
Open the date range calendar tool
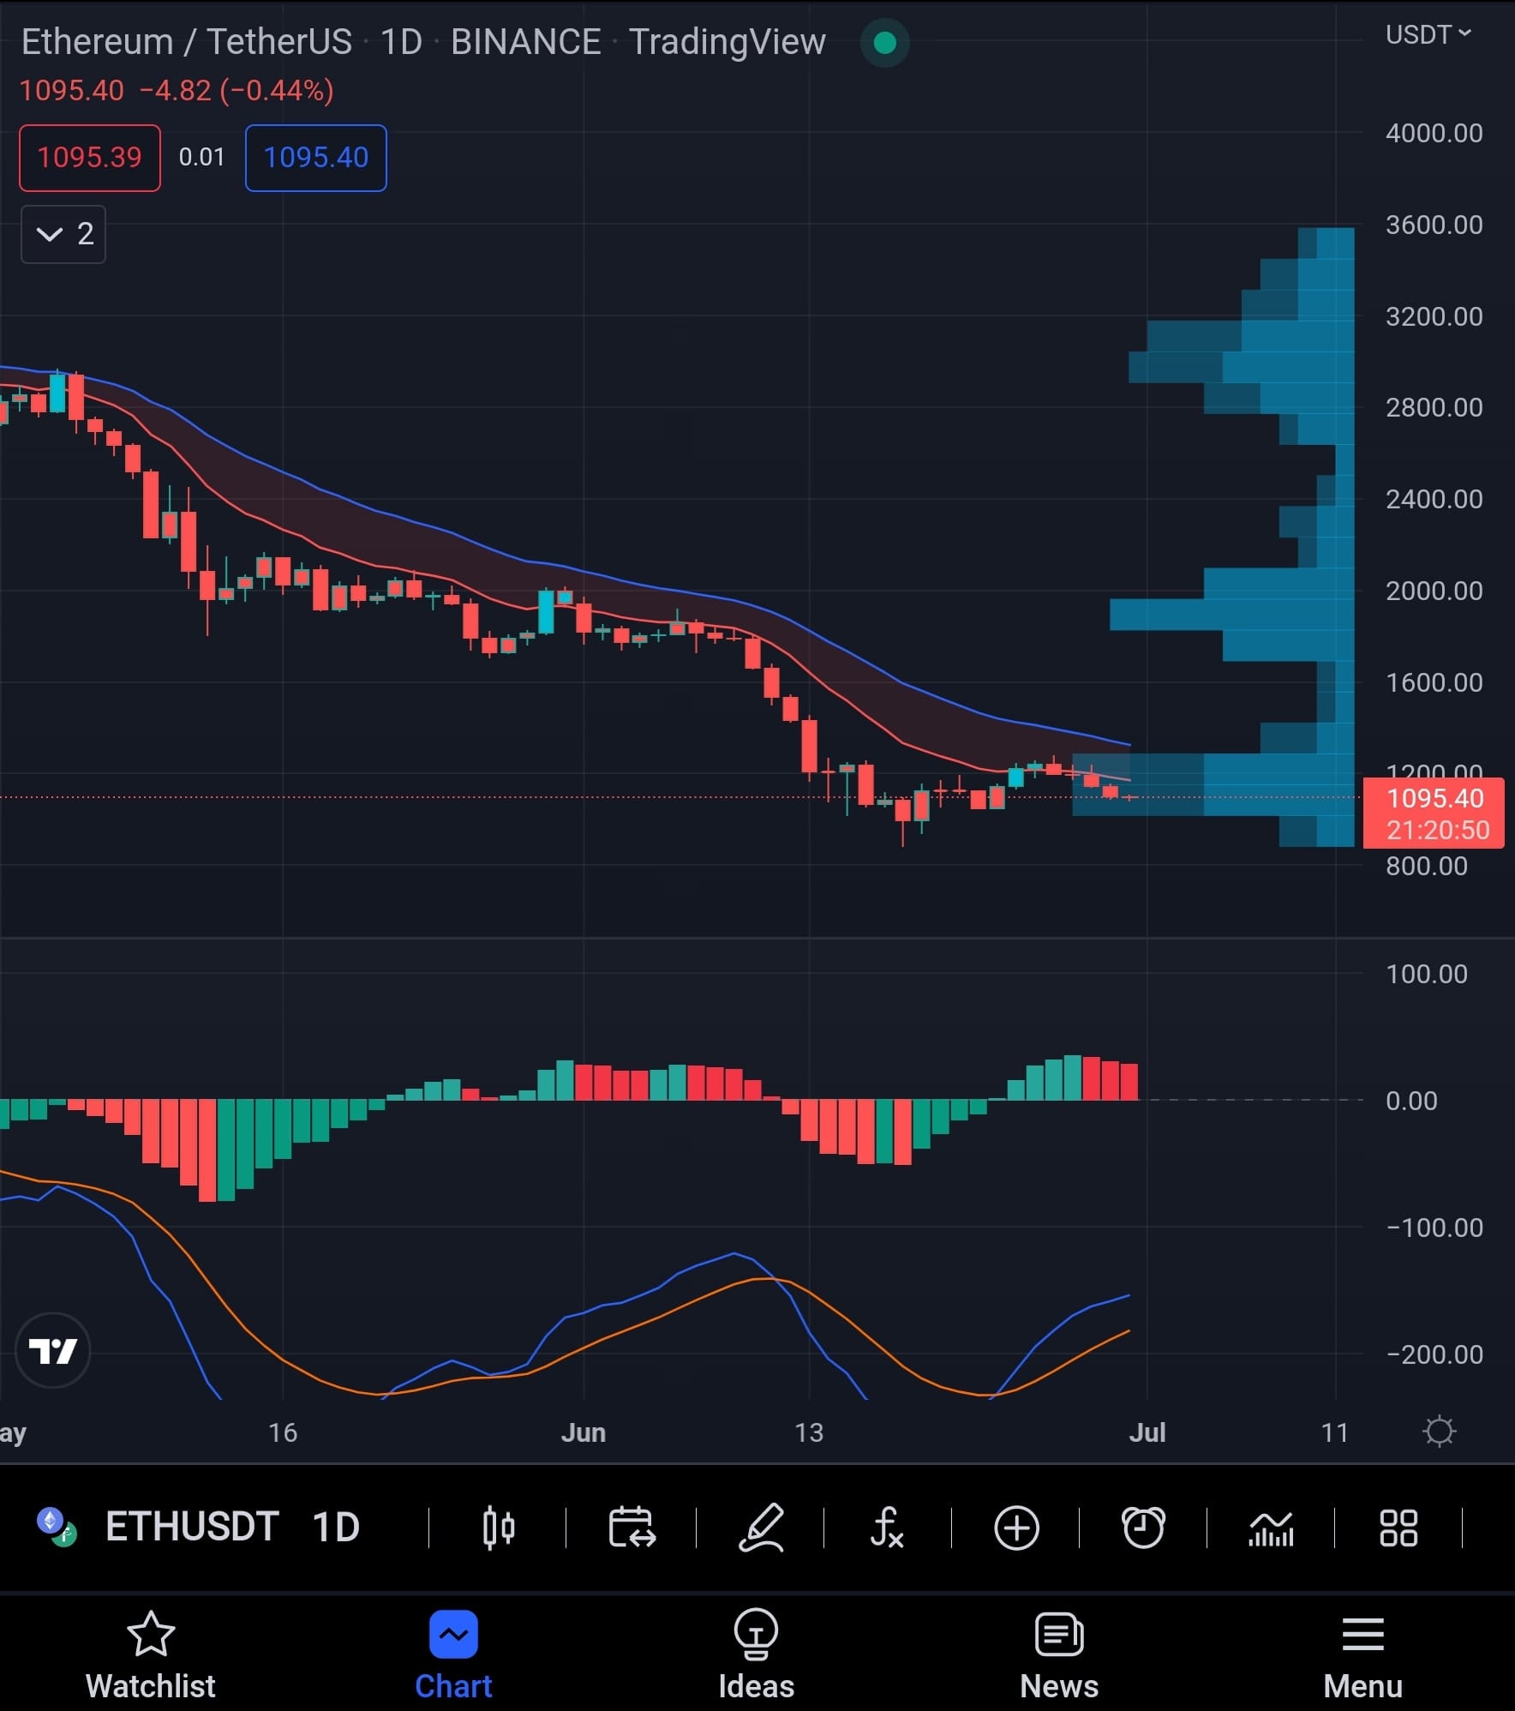tap(632, 1528)
